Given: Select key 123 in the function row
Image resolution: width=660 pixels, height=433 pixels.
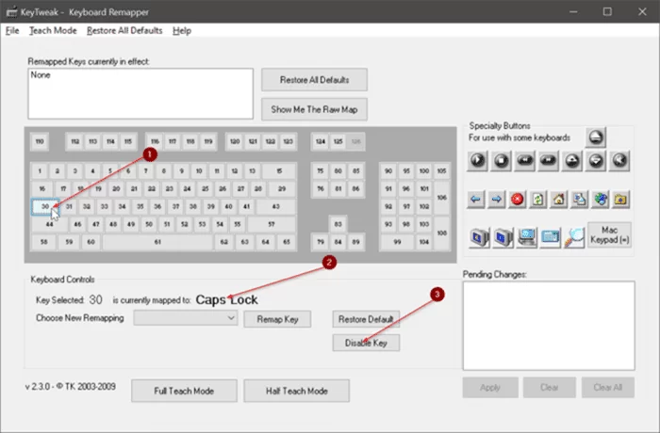Looking at the screenshot, I should [288, 142].
